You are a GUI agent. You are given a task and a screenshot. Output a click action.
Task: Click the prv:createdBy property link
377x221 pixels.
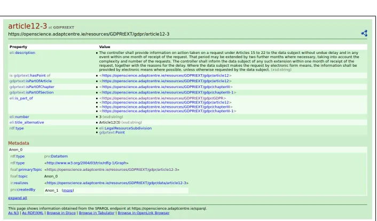click(x=23, y=190)
